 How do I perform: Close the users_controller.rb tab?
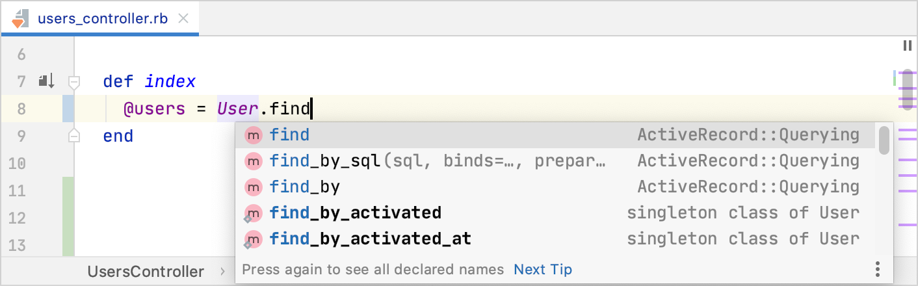click(183, 19)
